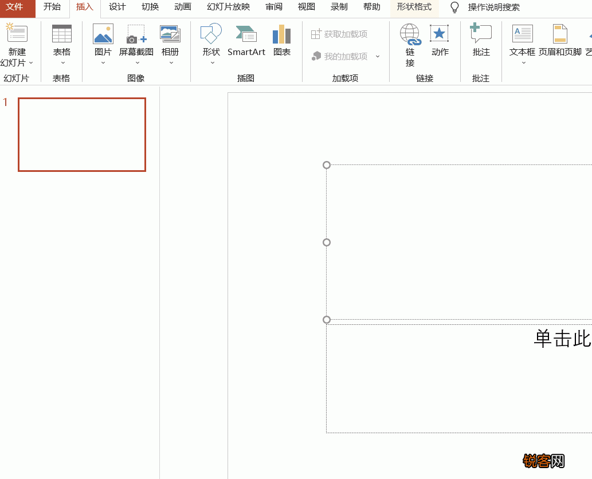This screenshot has height=479, width=592.
Task: Open the 新建幻灯片 dropdown arrow
Action: click(x=31, y=62)
